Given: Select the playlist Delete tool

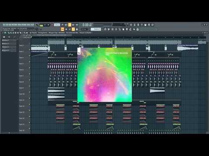Looking at the screenshot, I should pyautogui.click(x=13, y=33).
